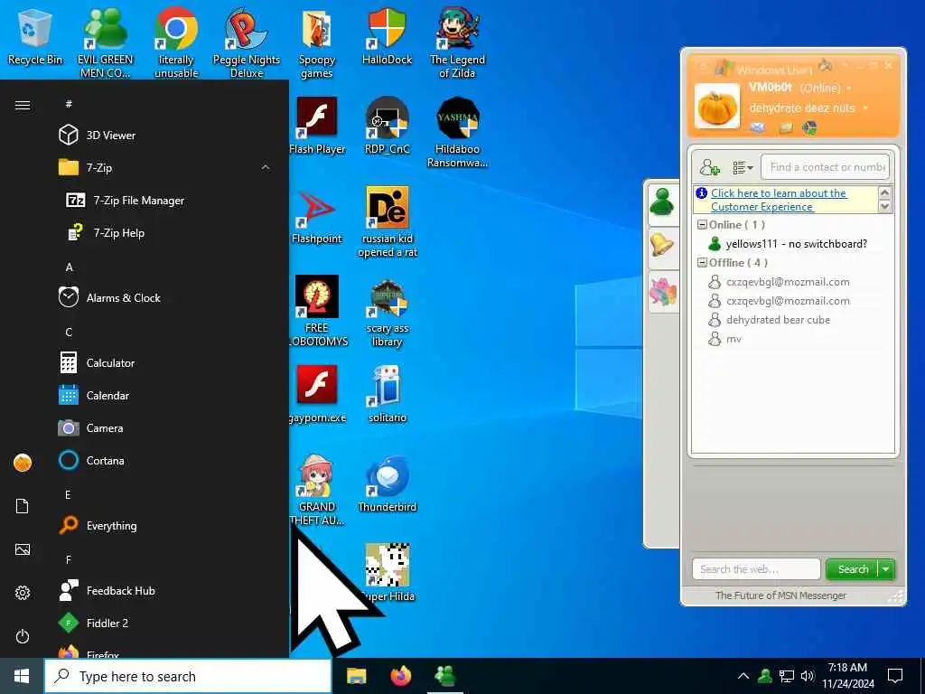925x694 pixels.
Task: Click the taskbar 'Type here to search' box
Action: click(188, 676)
